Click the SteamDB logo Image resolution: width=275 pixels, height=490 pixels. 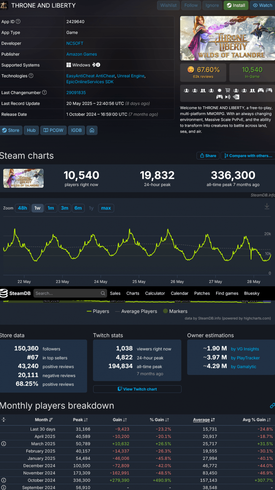pyautogui.click(x=15, y=293)
